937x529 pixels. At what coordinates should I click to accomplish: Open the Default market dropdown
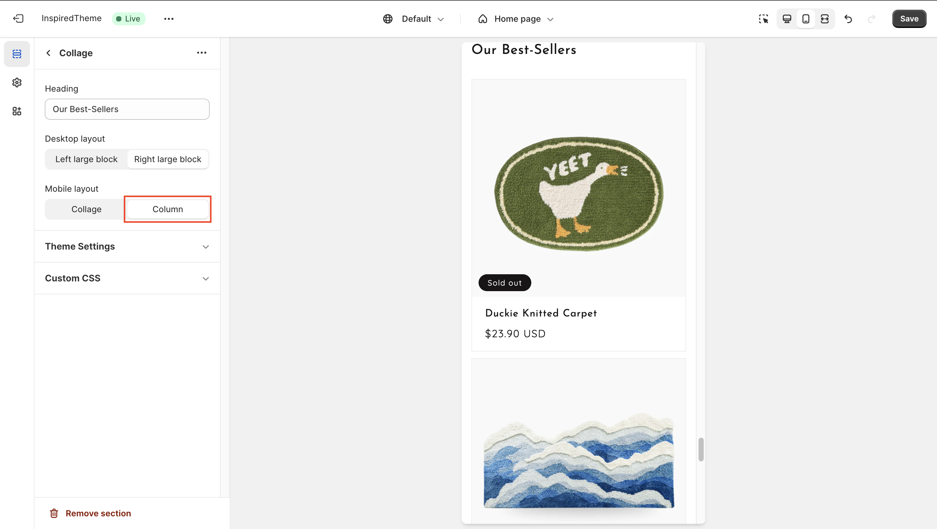(414, 19)
